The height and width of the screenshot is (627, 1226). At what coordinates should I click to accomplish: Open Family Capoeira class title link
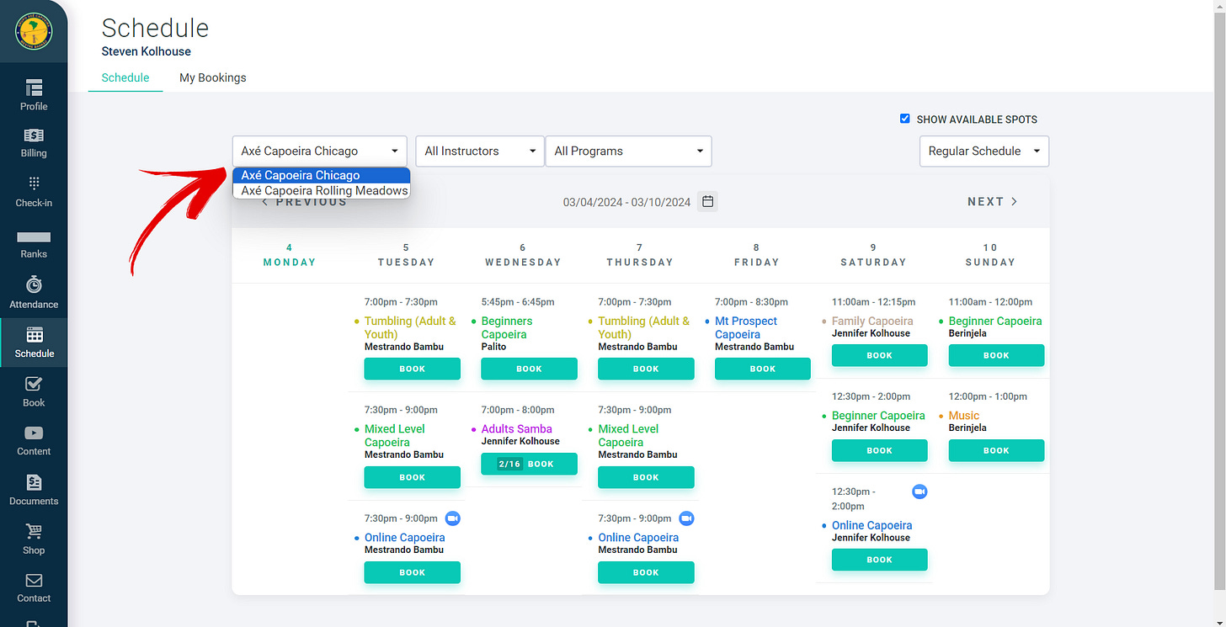pyautogui.click(x=872, y=321)
